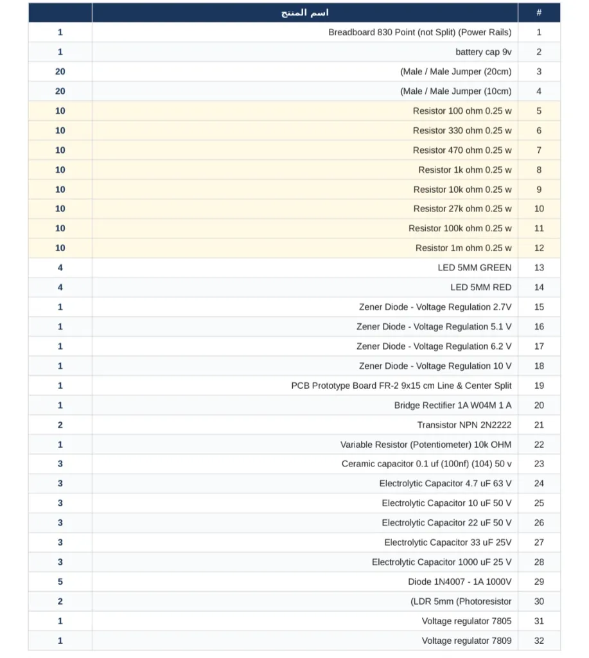The width and height of the screenshot is (589, 658).
Task: Select Zener Diode Voltage Regulation 10 V
Action: coord(435,366)
